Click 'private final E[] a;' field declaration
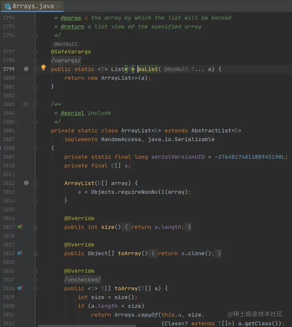The width and height of the screenshot is (292, 327). tap(97, 166)
